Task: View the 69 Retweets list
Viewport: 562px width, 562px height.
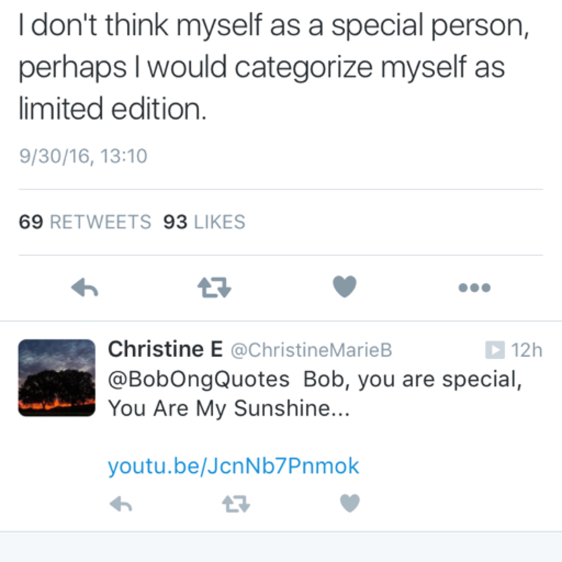Action: click(x=85, y=223)
